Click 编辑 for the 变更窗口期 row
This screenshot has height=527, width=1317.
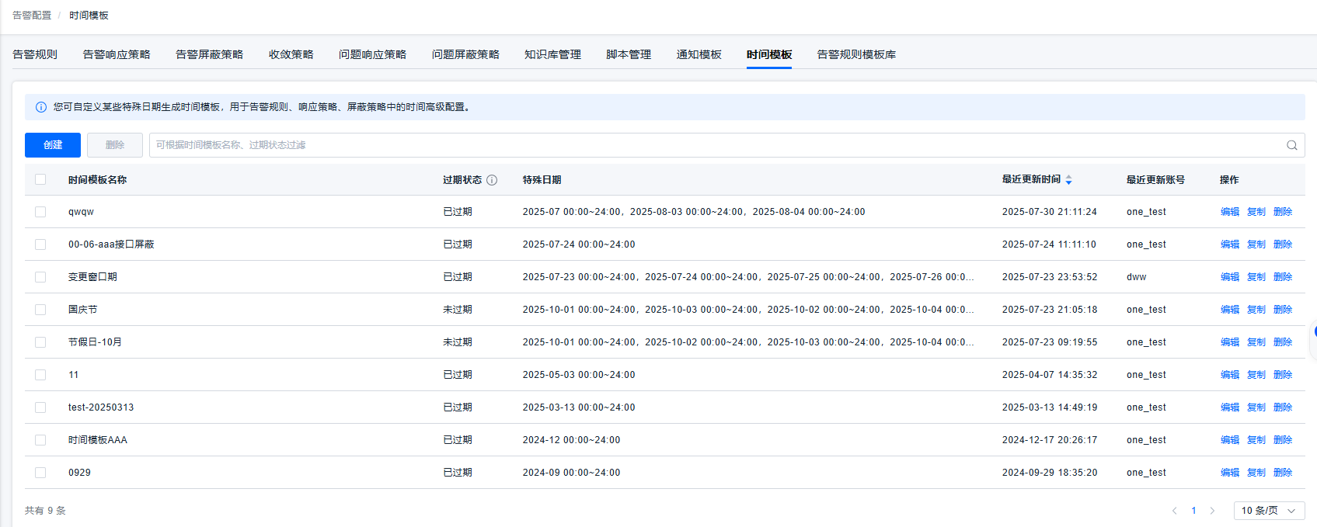[1229, 277]
